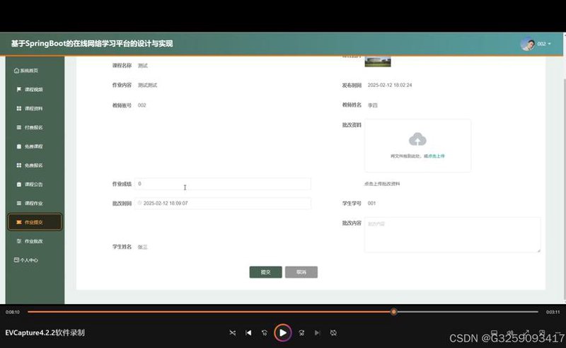Skip forward 30 seconds in player
Screen dimensions: 566x348
coord(301,333)
